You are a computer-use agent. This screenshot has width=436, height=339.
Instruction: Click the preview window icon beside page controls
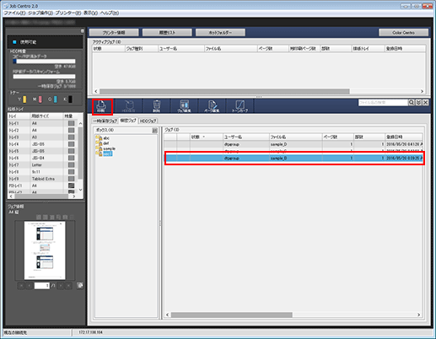point(80,286)
